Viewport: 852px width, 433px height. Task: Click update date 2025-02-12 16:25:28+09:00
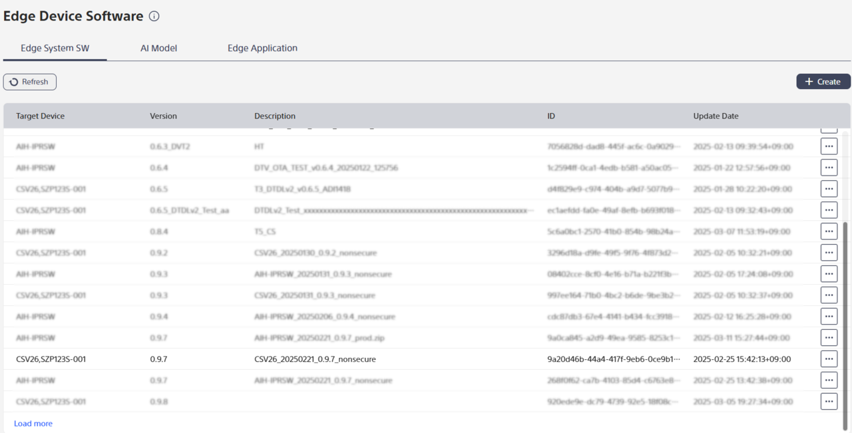[742, 317]
